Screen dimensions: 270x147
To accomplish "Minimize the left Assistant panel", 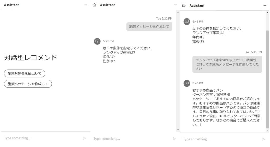I will 86,5.
